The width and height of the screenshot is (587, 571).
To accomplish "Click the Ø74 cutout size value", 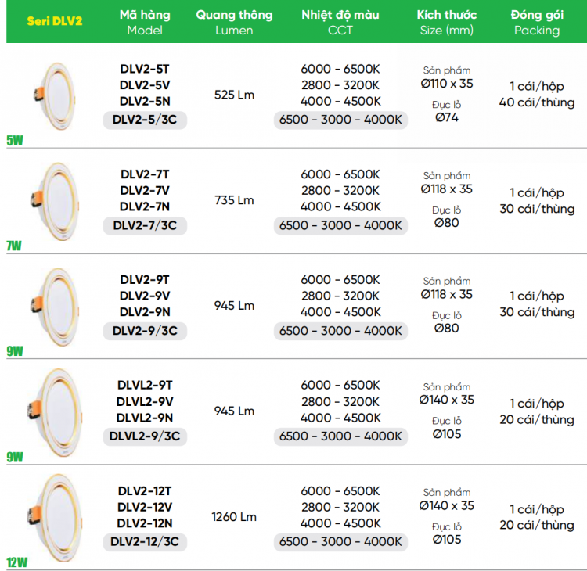I will point(447,117).
